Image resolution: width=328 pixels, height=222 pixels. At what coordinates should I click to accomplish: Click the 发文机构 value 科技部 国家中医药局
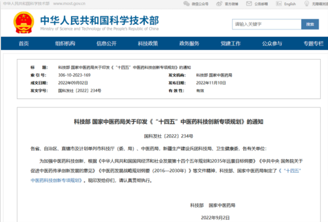(x=214, y=75)
